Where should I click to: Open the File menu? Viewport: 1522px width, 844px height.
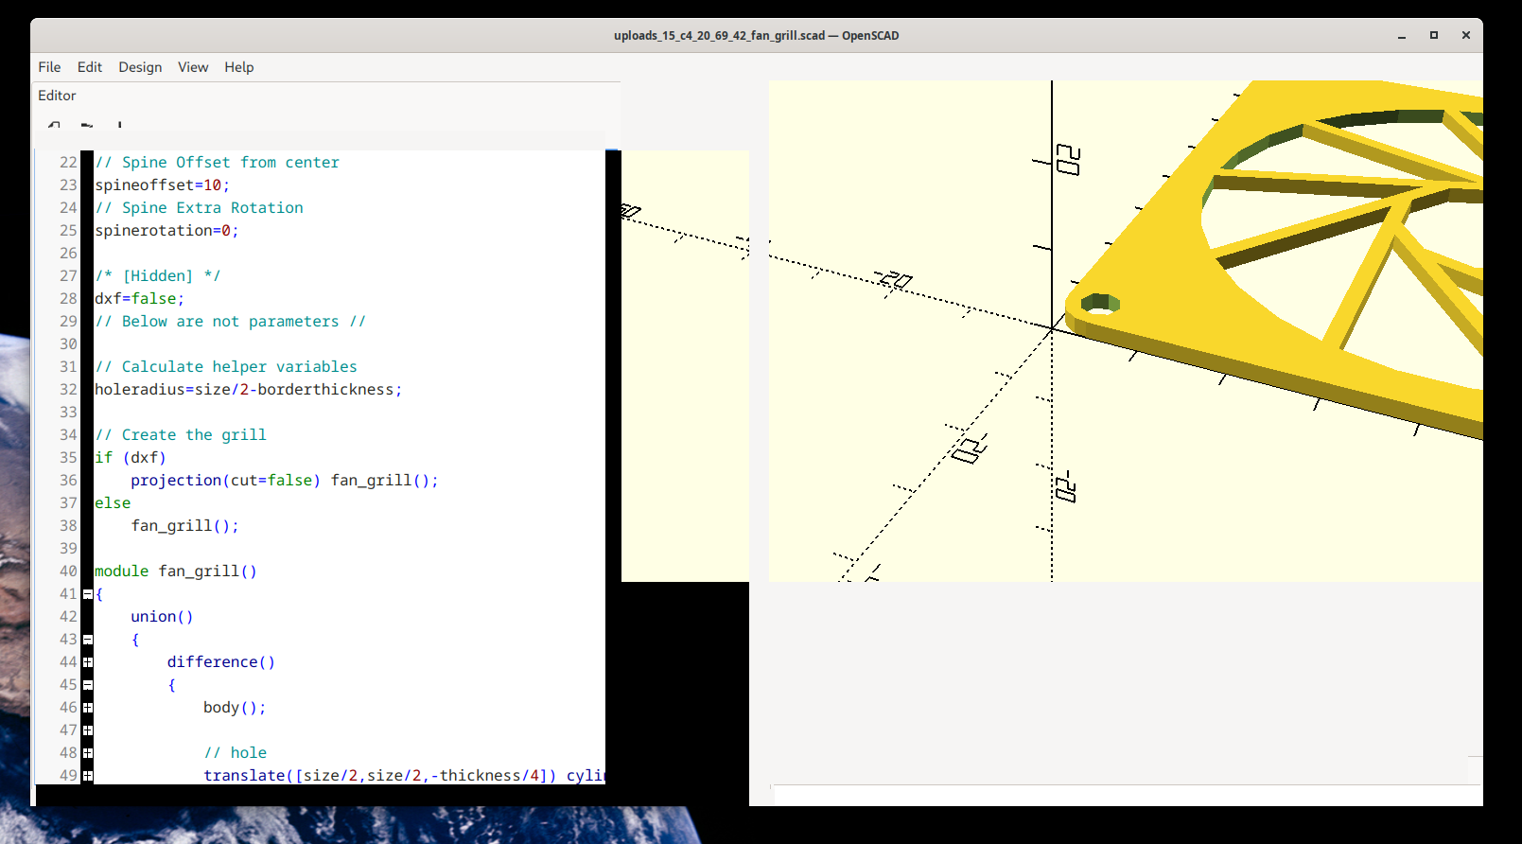tap(49, 67)
